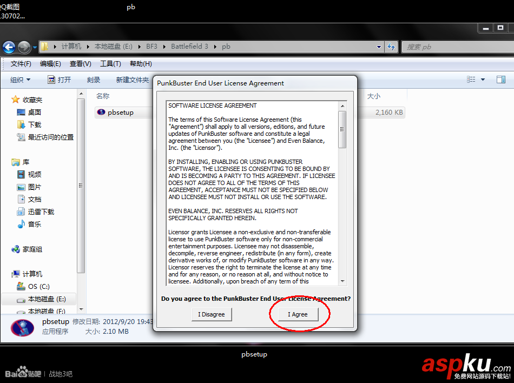Click the drive icon beside OS (C:)
514x383 pixels.
pos(21,286)
